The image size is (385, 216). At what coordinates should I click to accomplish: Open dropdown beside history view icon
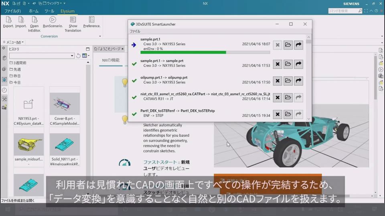[x=89, y=56]
